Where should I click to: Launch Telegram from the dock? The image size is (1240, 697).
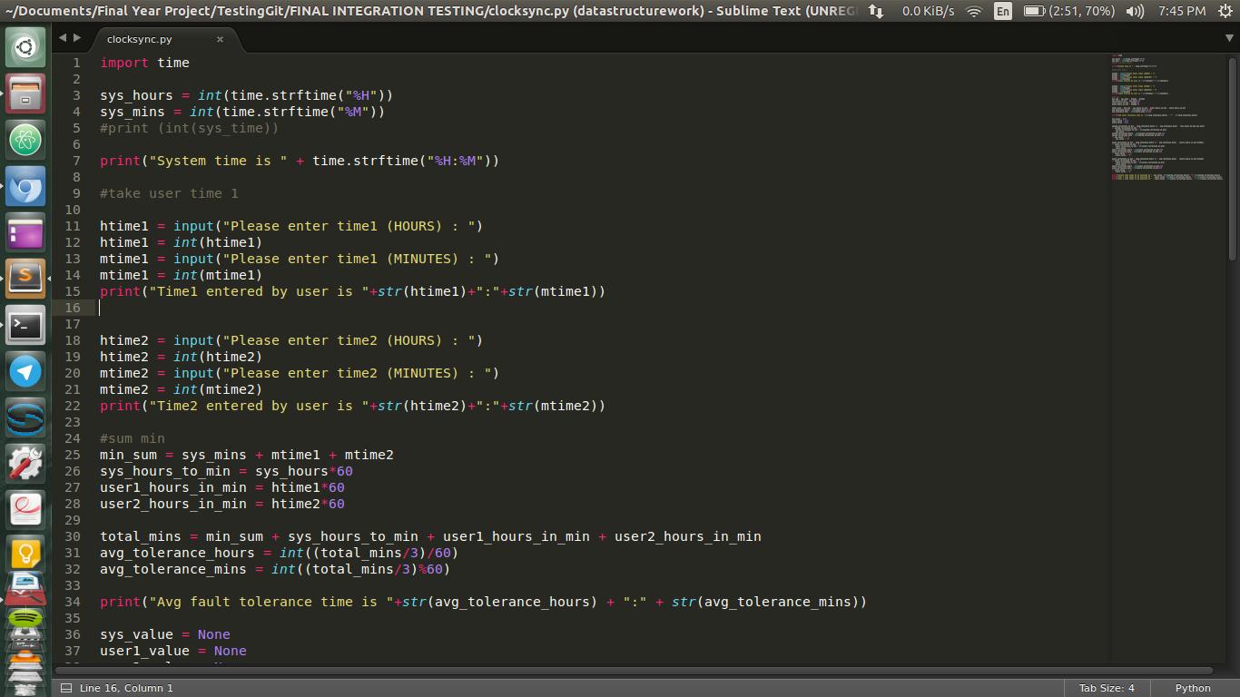tap(25, 371)
